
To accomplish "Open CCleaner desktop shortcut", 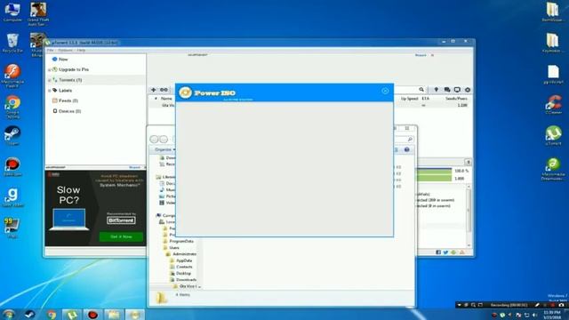I will (x=553, y=105).
